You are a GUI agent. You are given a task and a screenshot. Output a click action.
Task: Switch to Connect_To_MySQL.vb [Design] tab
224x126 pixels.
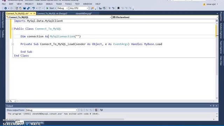(x=52, y=14)
